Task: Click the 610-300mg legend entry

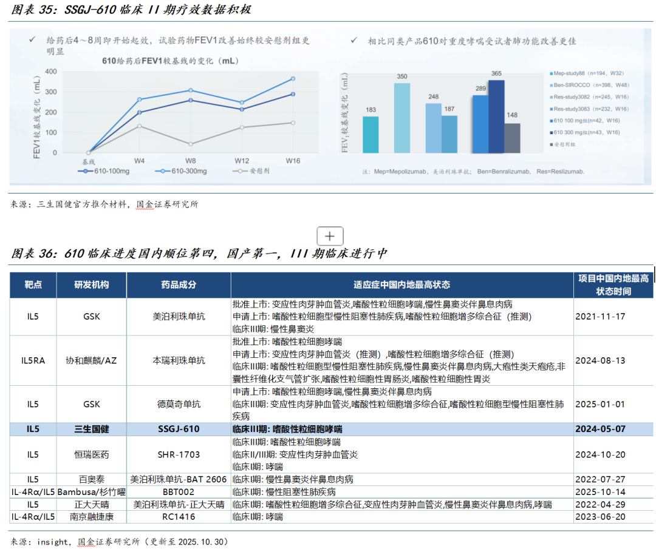Action: tap(181, 171)
